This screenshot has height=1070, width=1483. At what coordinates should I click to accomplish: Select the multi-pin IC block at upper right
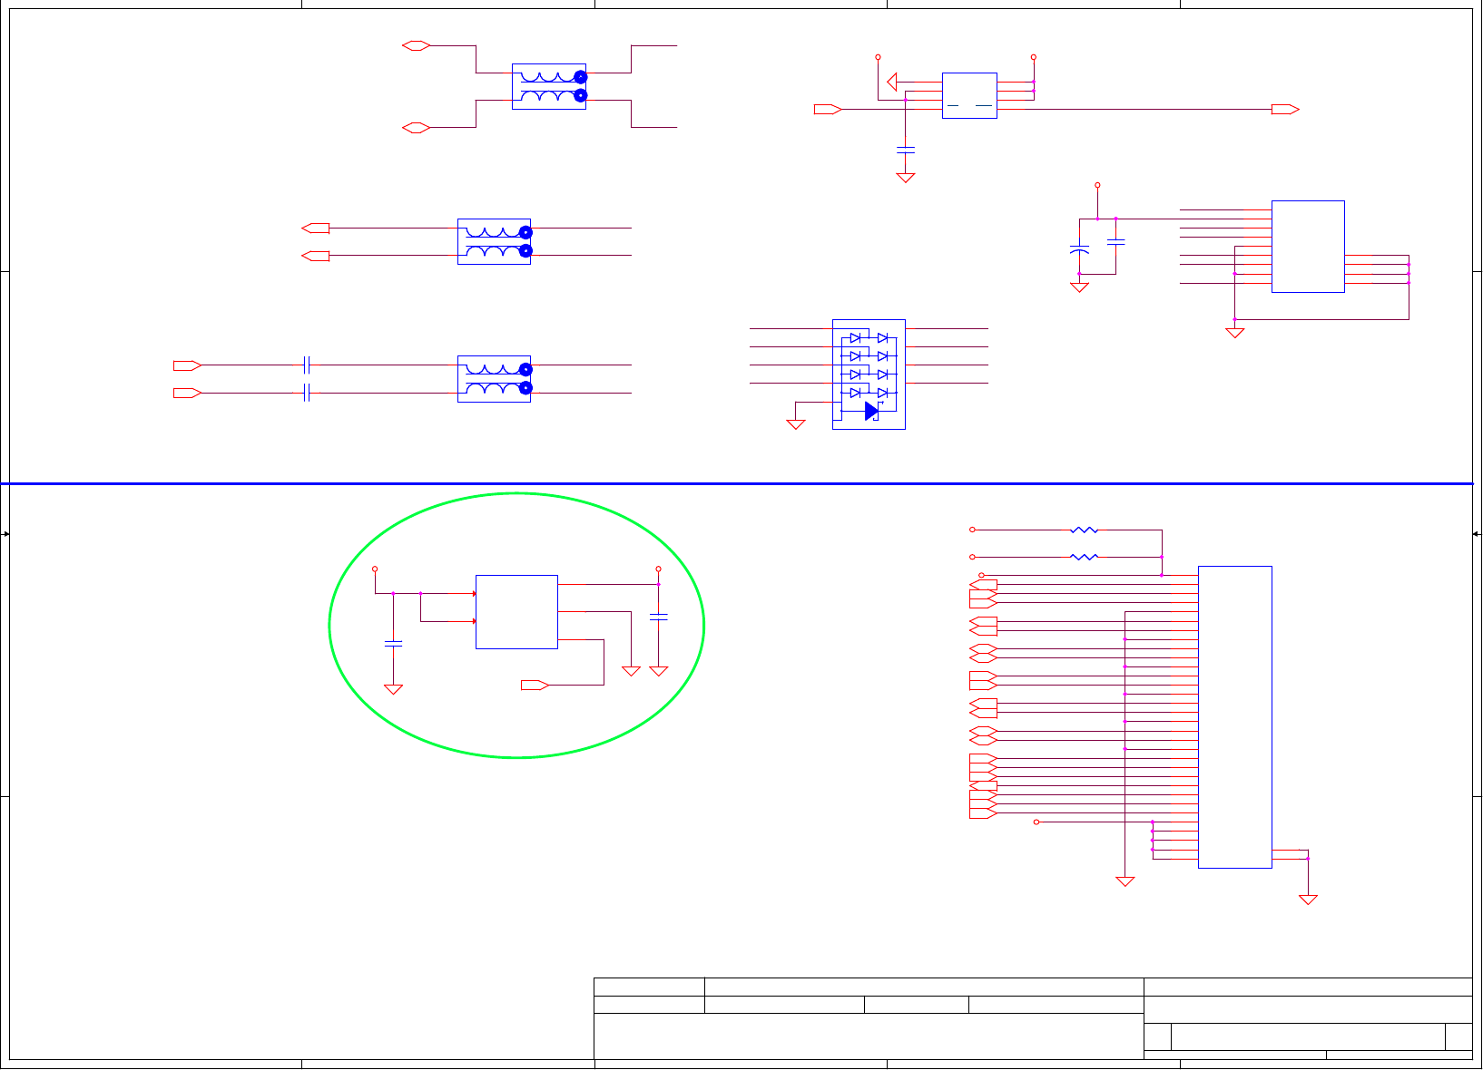tap(1308, 247)
